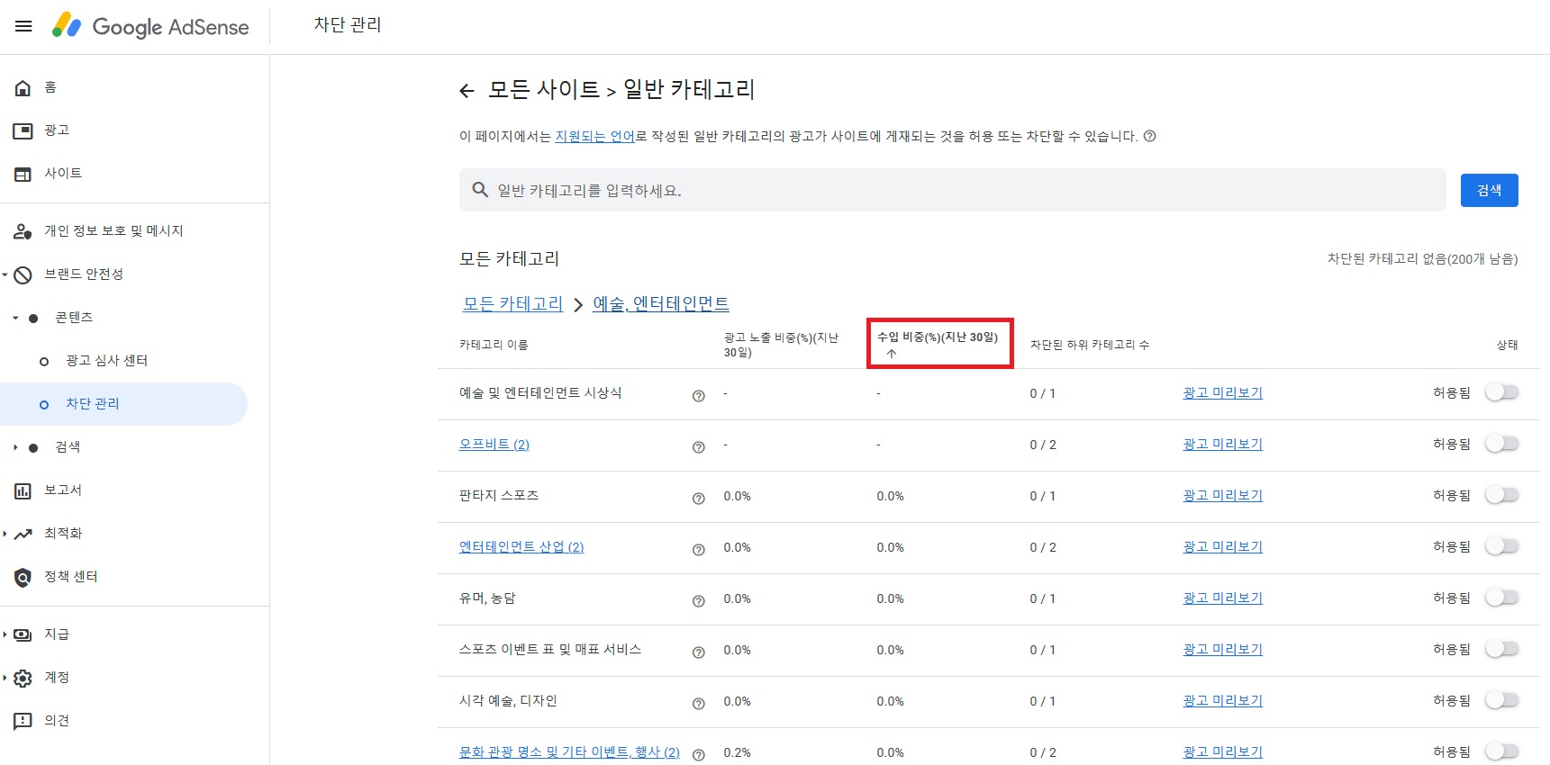Image resolution: width=1550 pixels, height=765 pixels.
Task: Click help icon for 유머, 농담
Action: coord(698,601)
